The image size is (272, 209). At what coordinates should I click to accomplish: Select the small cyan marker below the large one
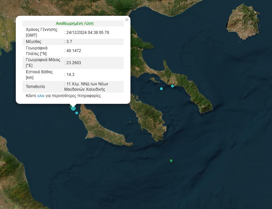pyautogui.click(x=77, y=113)
